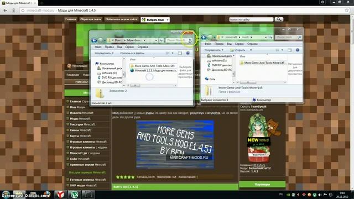Click the Yandex 'Я' button beside the address bar

tap(13, 11)
